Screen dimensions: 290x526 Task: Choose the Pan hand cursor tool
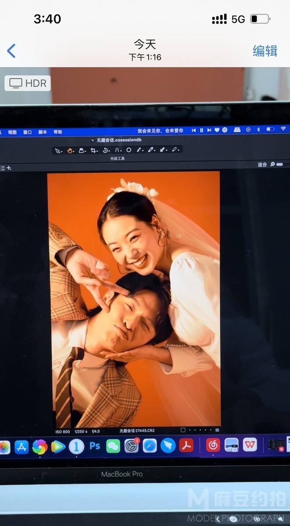pyautogui.click(x=70, y=150)
